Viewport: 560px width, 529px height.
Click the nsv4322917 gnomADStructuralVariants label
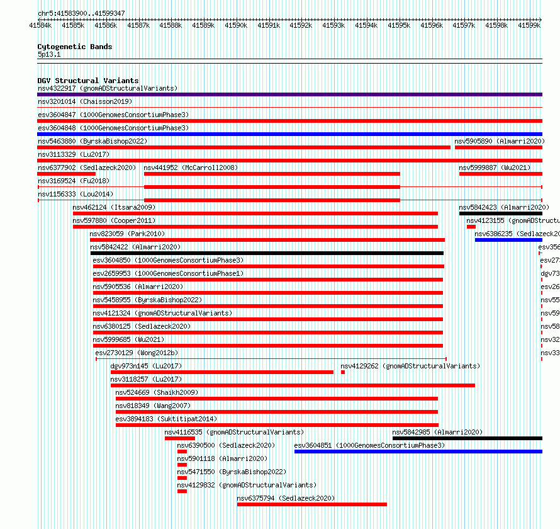(108, 88)
